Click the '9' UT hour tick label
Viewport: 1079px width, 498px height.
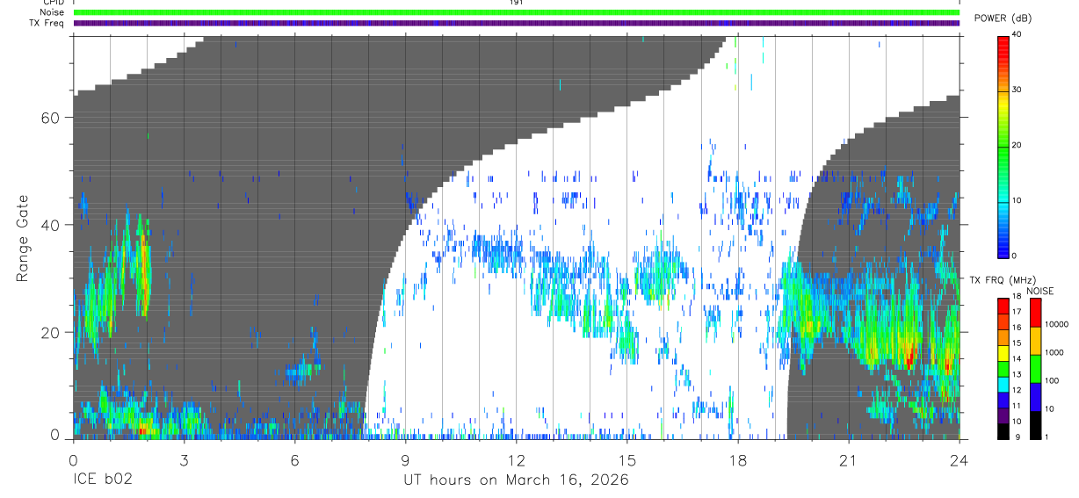point(405,459)
